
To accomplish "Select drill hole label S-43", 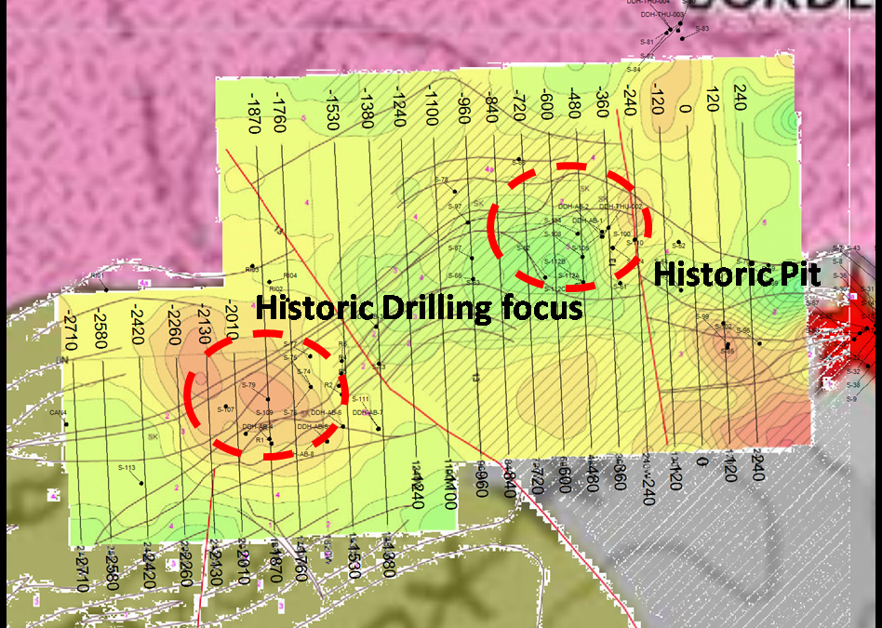I will point(853,248).
